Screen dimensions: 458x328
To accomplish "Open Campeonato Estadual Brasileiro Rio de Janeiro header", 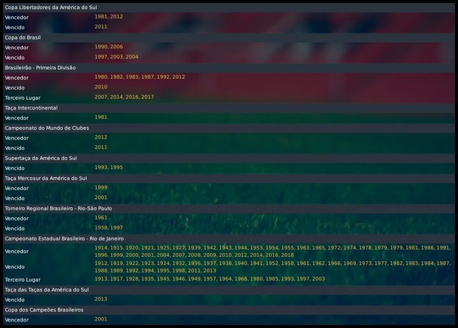I will pyautogui.click(x=64, y=238).
